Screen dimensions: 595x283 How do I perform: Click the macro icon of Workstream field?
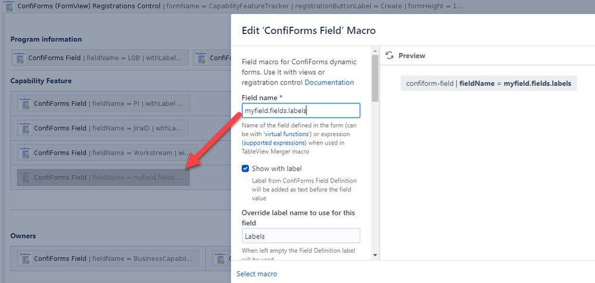(25, 153)
